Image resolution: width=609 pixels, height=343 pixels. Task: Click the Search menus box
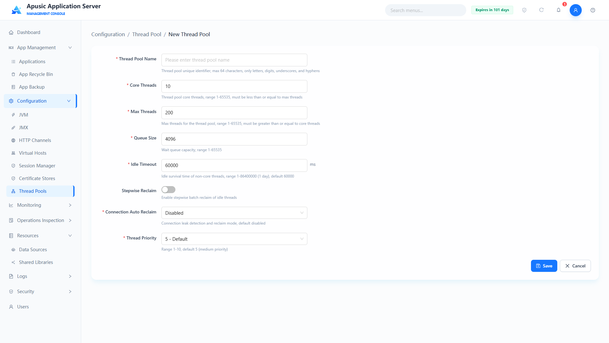[x=426, y=10]
